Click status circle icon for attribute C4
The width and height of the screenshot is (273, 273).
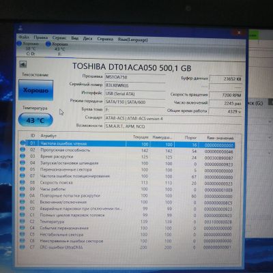[x=23, y=227]
